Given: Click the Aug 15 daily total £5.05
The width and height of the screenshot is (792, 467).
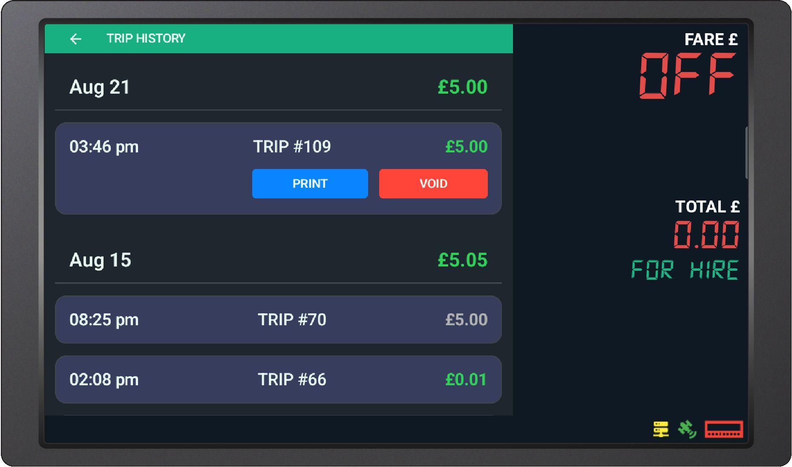Looking at the screenshot, I should pyautogui.click(x=462, y=260).
